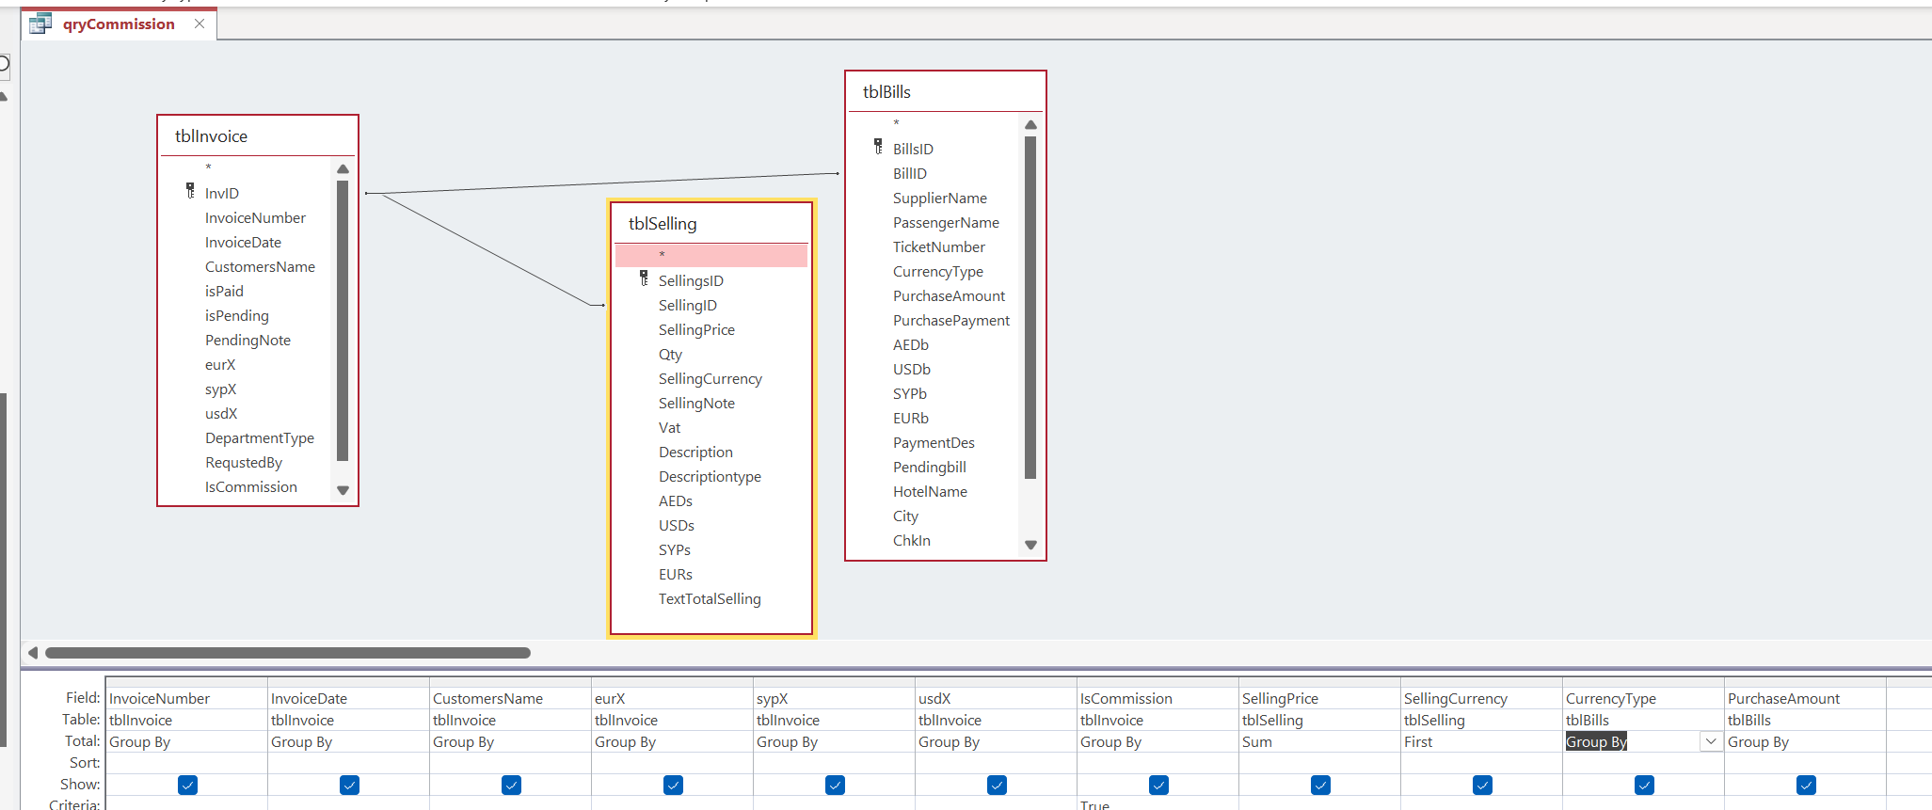Image resolution: width=1932 pixels, height=810 pixels.
Task: Uncheck Show box for CustomersName column
Action: (x=511, y=785)
